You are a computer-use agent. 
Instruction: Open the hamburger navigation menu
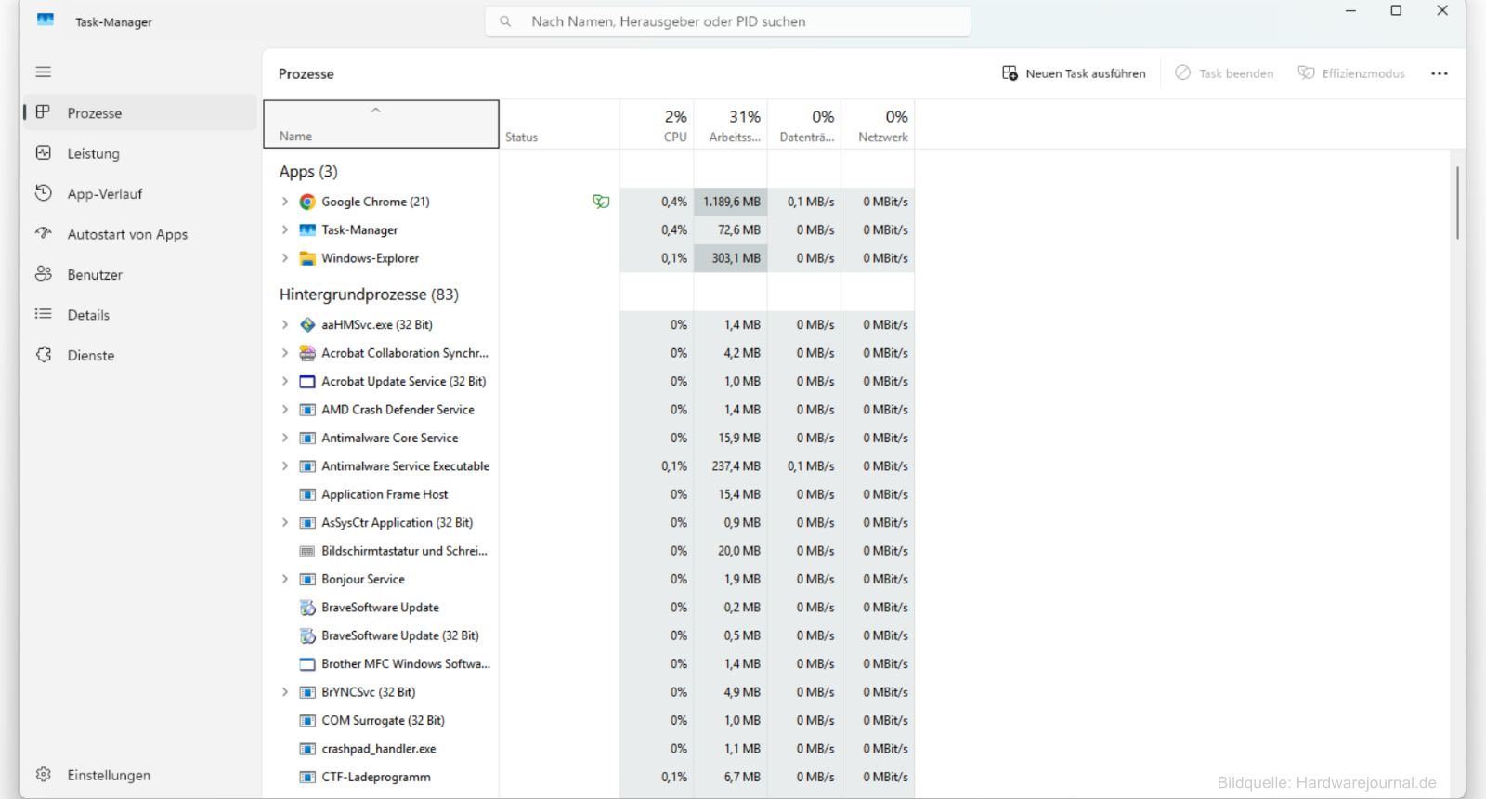point(44,72)
